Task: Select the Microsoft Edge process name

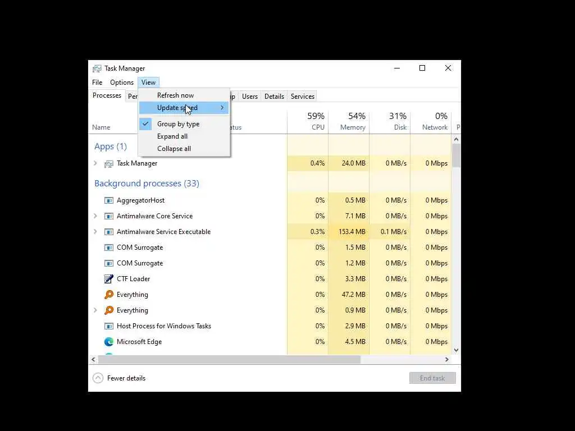Action: [x=139, y=342]
